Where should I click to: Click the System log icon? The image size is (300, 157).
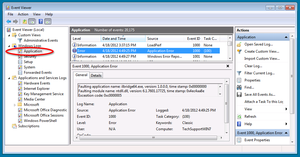[x=20, y=67]
